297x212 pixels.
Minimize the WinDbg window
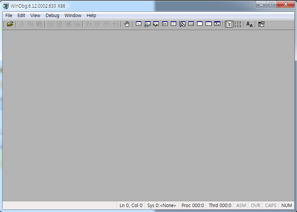[x=261, y=4]
